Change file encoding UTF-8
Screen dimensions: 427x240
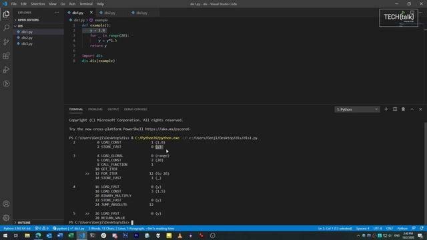(378, 228)
